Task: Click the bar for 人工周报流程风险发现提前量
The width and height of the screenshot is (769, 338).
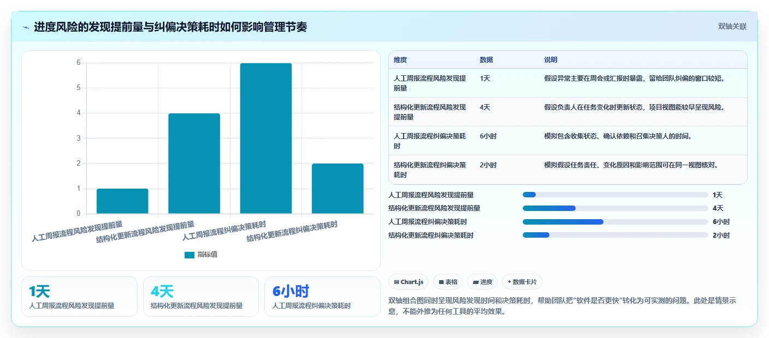Action: (x=122, y=201)
